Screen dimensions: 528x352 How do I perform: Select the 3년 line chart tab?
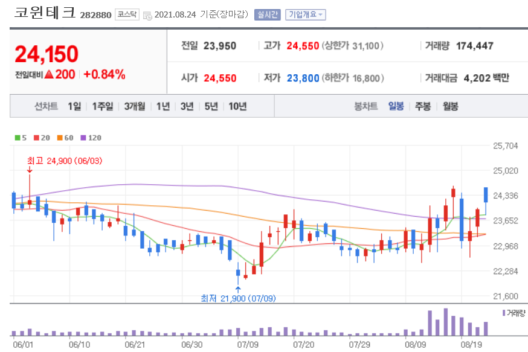[187, 106]
